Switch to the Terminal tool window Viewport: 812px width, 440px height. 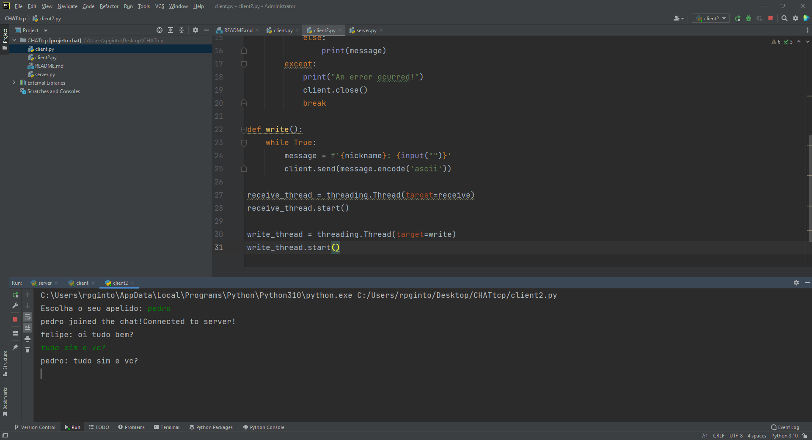click(167, 427)
